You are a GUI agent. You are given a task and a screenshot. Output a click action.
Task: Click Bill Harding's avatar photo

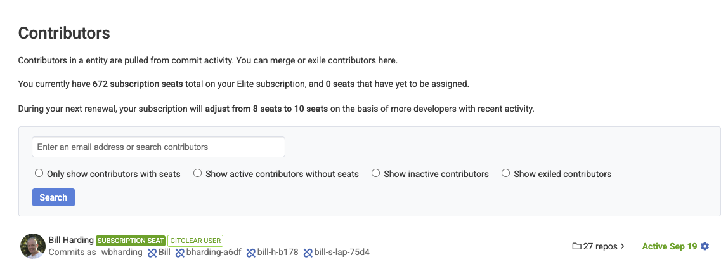32,246
